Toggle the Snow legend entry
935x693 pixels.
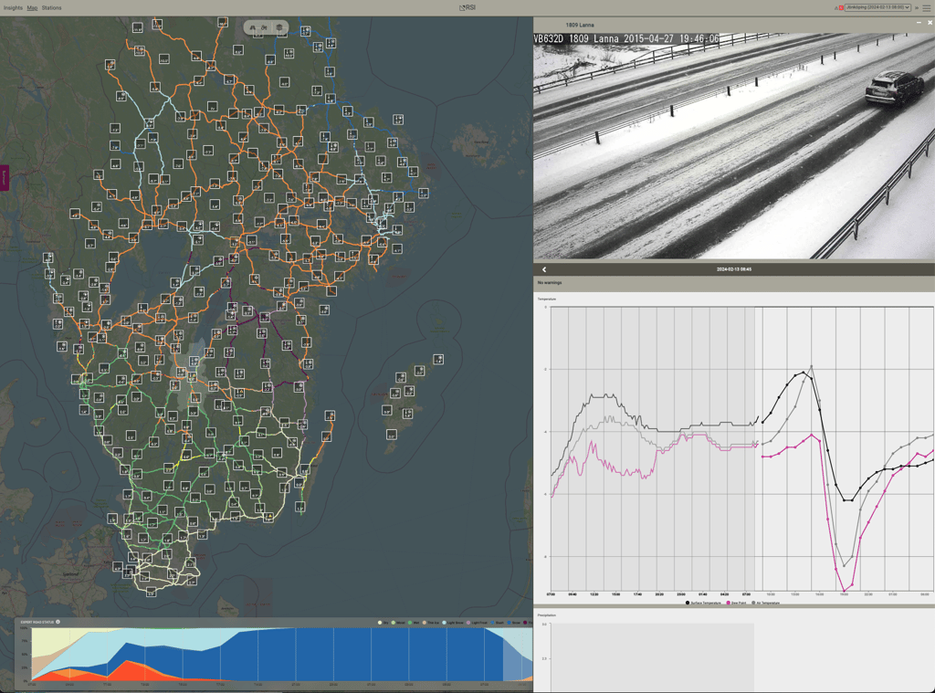coord(514,623)
